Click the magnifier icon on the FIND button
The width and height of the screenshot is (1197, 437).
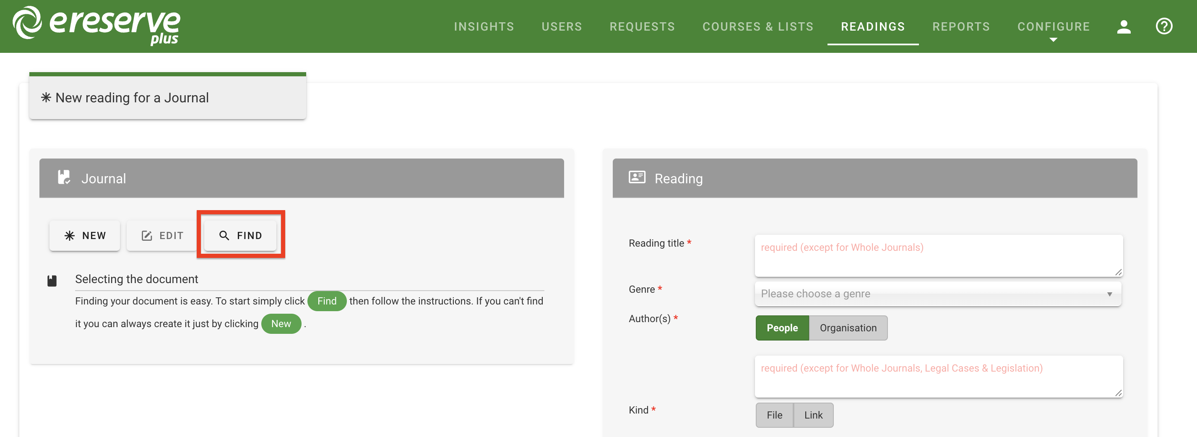224,235
